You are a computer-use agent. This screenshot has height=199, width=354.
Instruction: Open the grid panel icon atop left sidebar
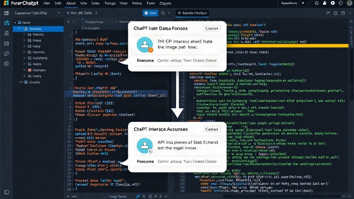click(x=6, y=13)
